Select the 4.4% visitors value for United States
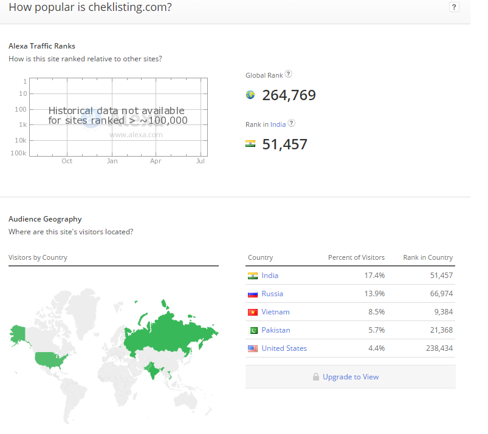The width and height of the screenshot is (488, 434). tap(377, 348)
